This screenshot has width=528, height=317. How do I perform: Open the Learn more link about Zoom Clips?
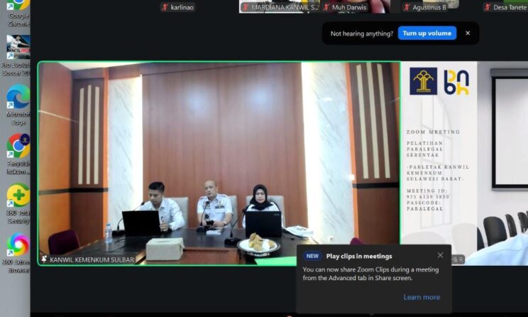click(x=422, y=297)
